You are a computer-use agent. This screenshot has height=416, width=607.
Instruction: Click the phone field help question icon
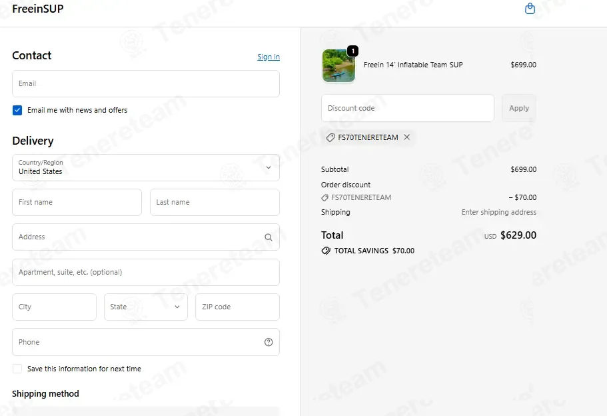269,342
